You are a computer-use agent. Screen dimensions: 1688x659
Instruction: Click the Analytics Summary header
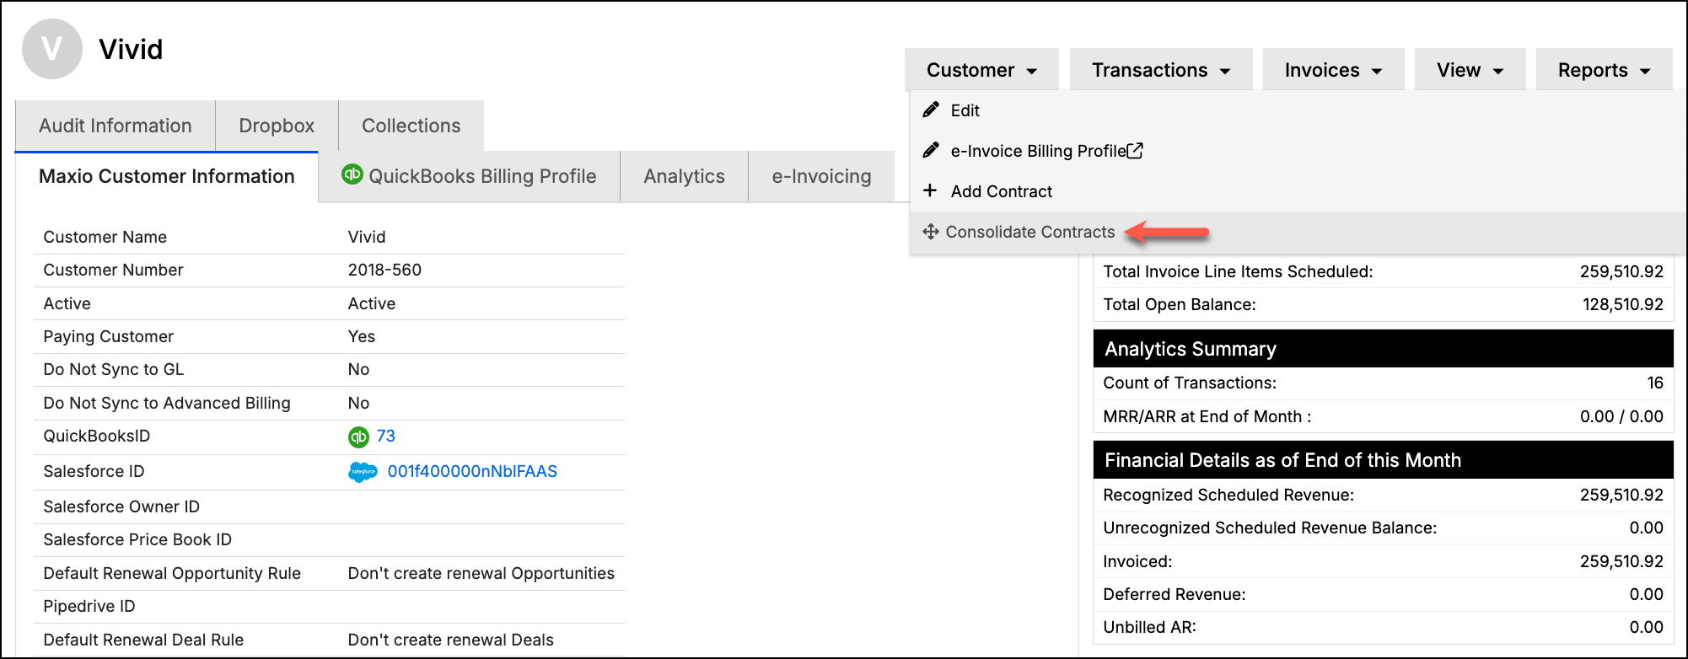[x=1383, y=349]
